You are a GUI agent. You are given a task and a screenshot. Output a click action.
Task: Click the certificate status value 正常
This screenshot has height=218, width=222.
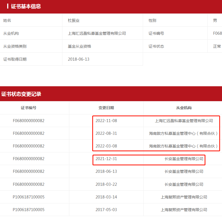[x=217, y=46]
